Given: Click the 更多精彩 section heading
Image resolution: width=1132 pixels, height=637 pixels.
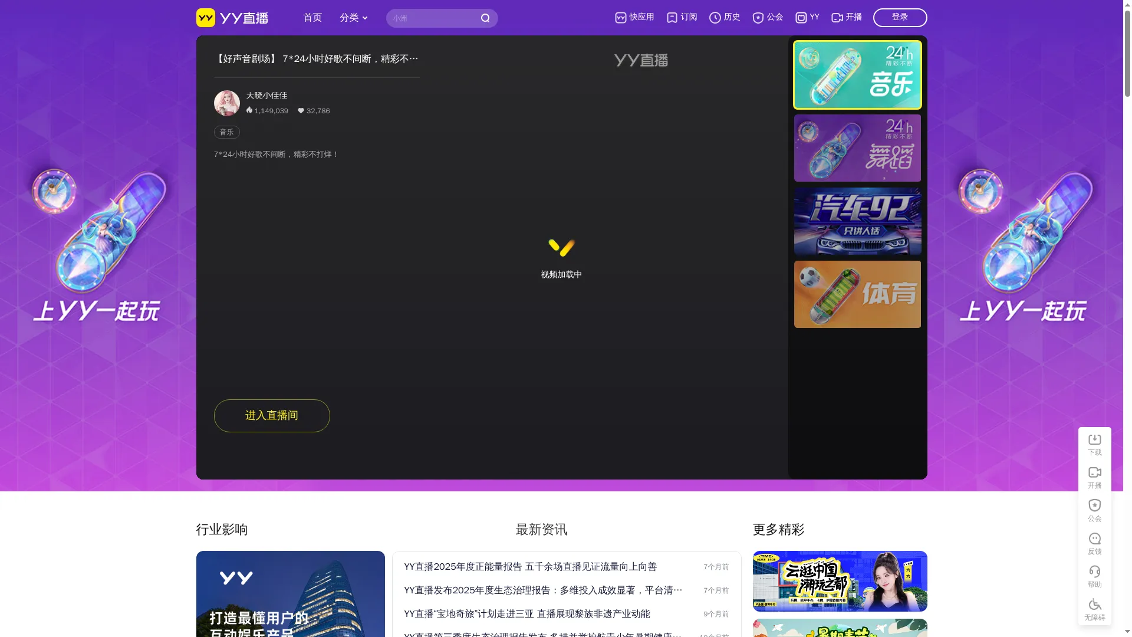Looking at the screenshot, I should (778, 530).
